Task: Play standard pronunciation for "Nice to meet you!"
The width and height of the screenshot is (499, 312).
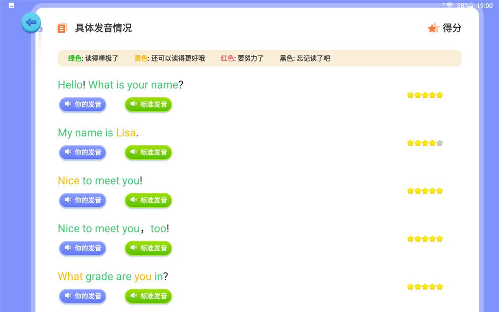Action: [148, 201]
